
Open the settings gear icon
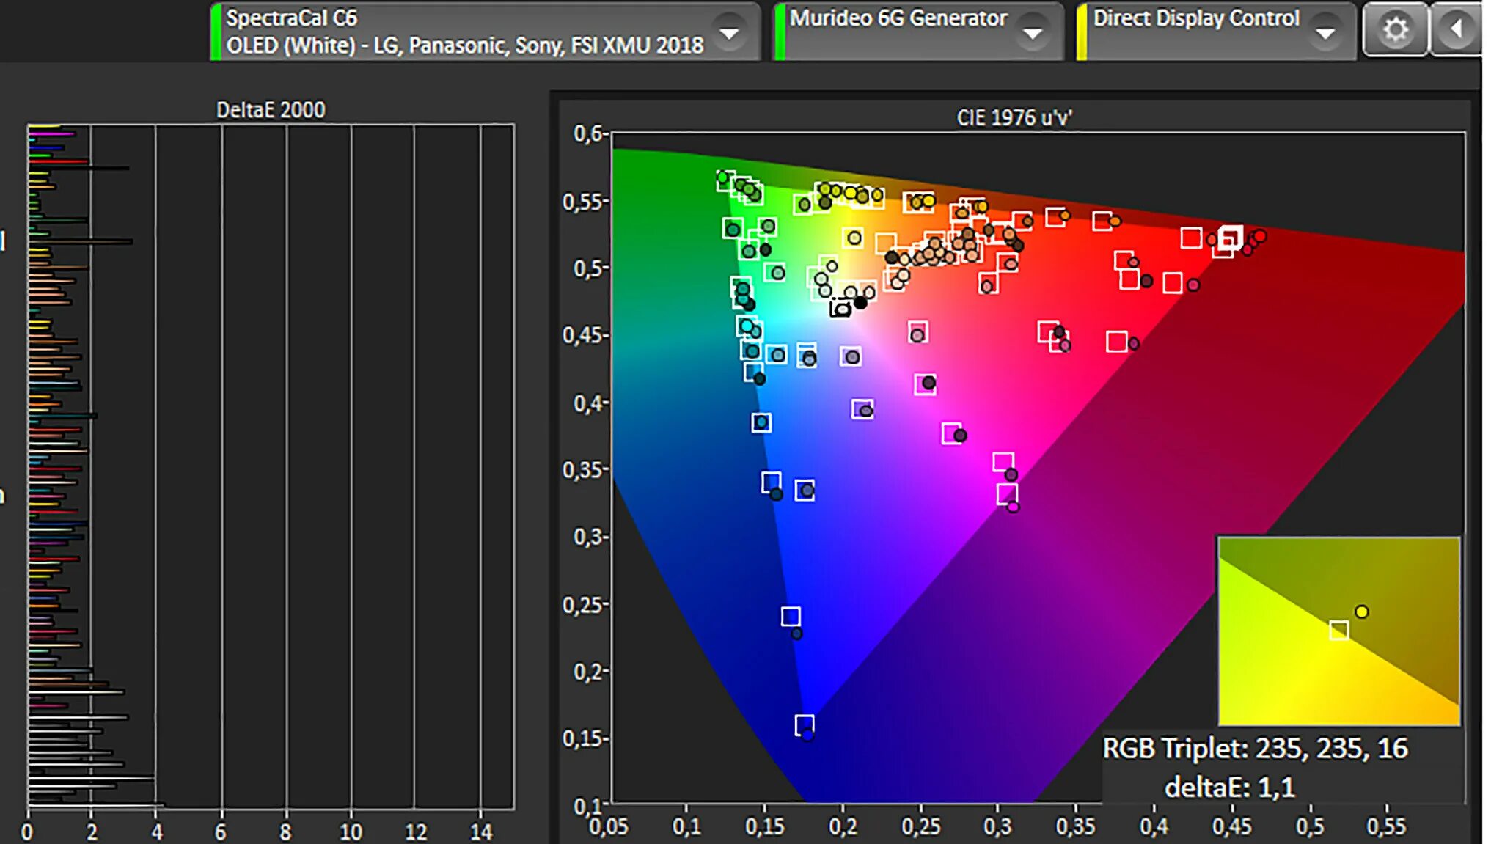click(1395, 30)
